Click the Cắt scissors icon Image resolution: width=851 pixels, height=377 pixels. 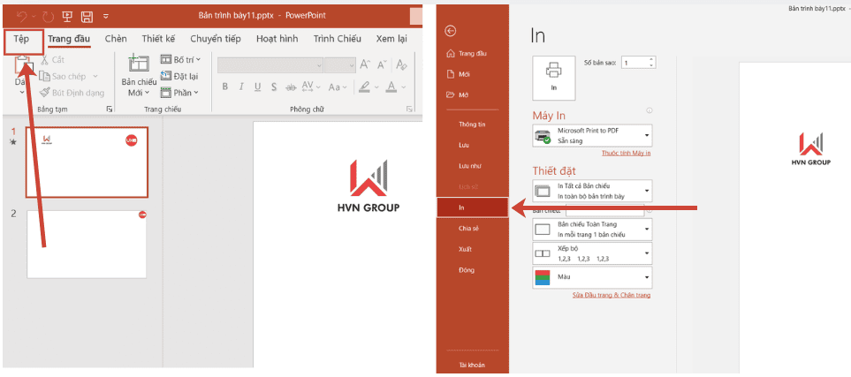coord(45,60)
